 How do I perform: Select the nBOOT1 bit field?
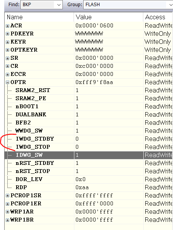(27, 106)
